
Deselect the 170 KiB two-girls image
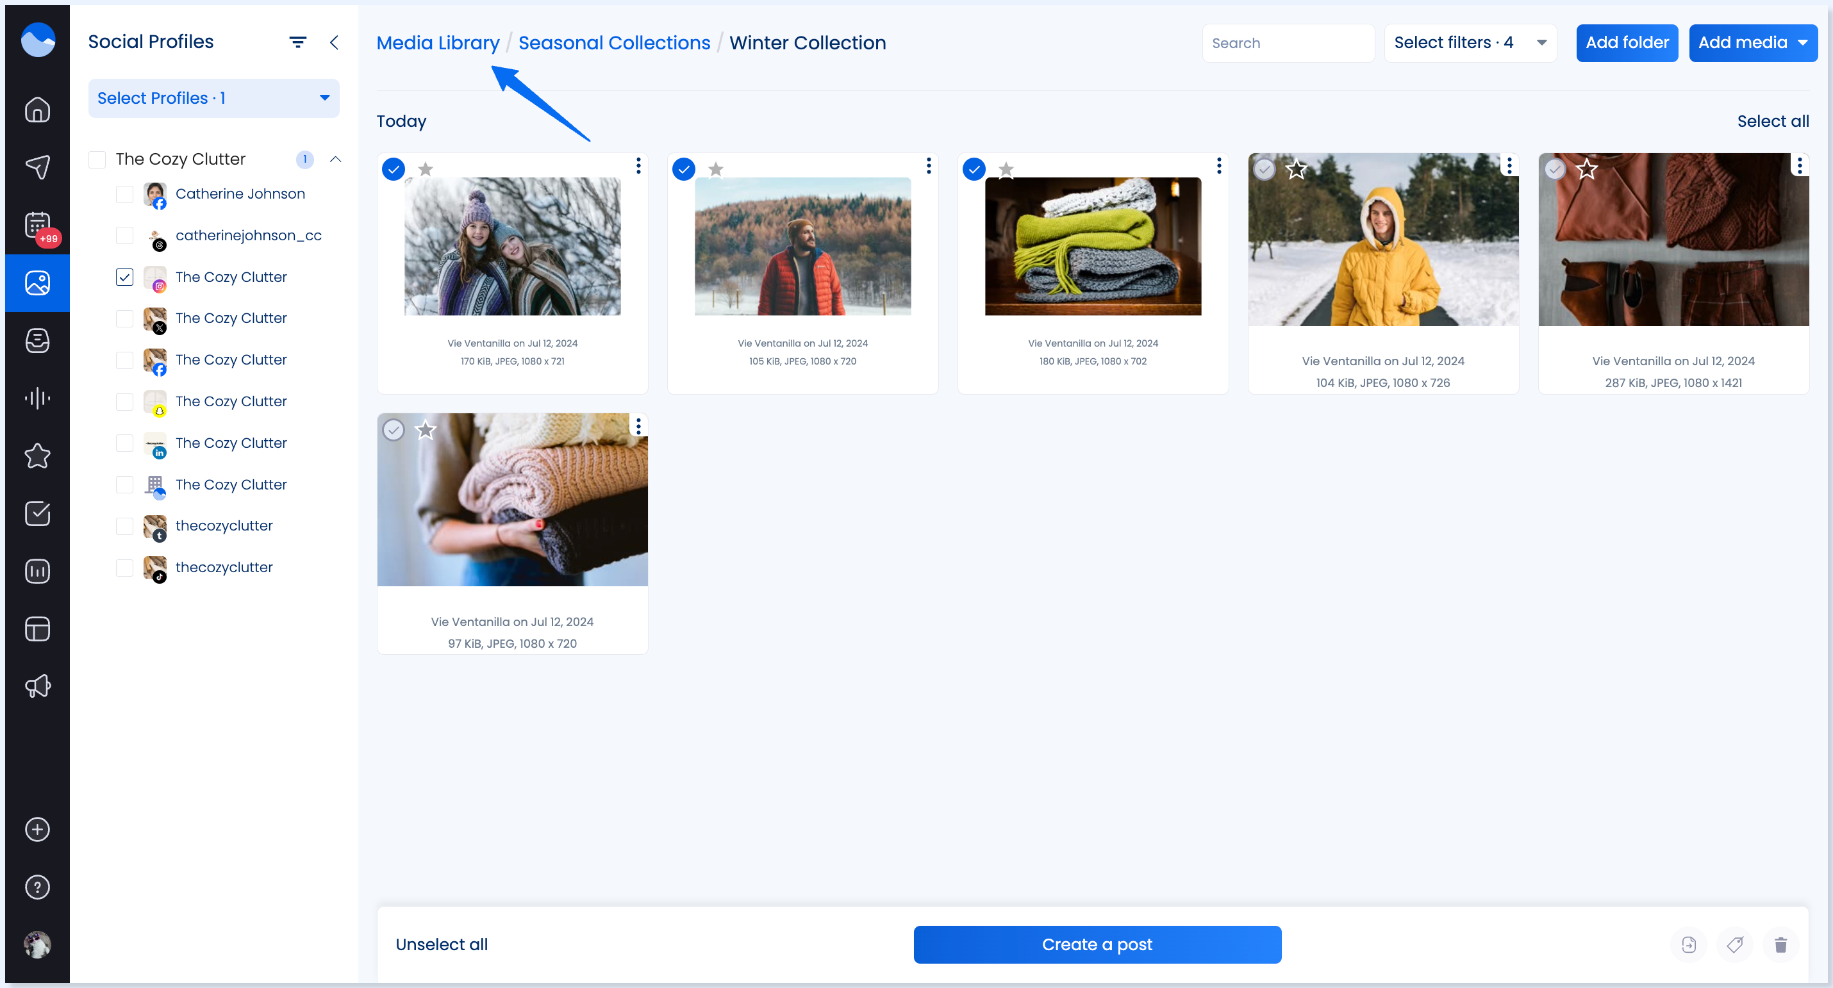[x=394, y=169]
